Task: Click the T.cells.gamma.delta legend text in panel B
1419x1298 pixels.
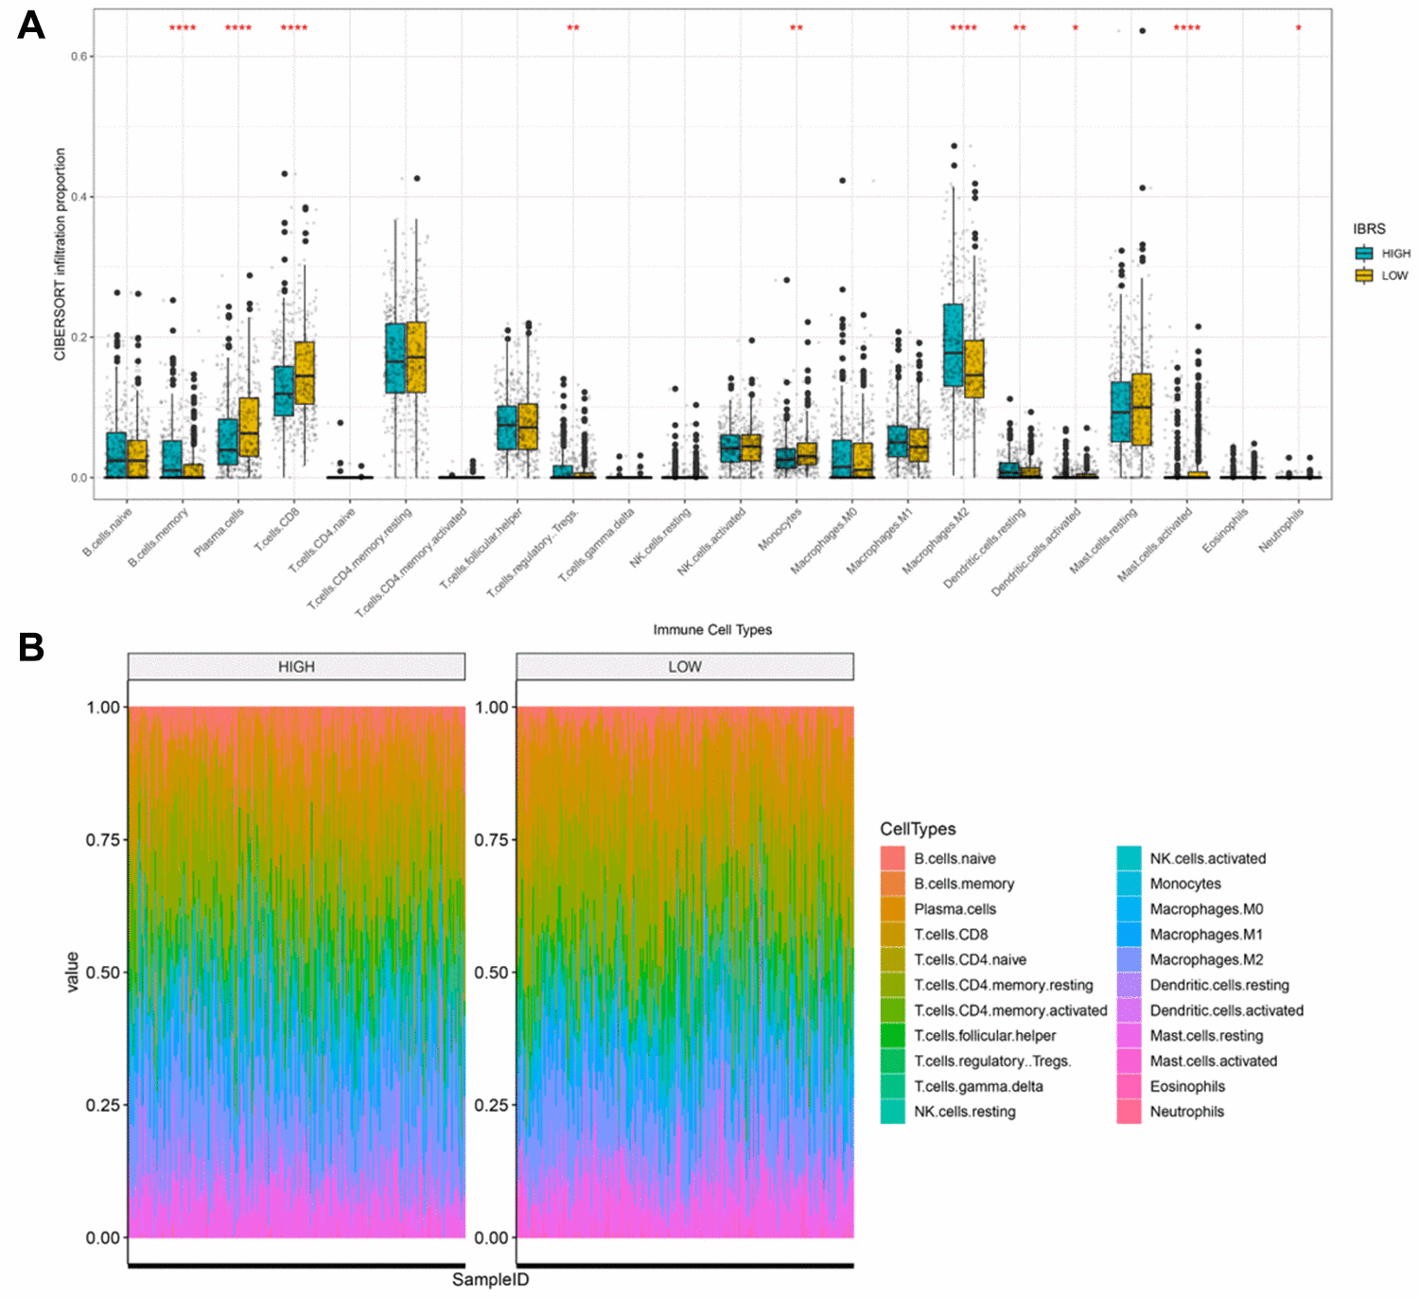Action: point(978,1086)
